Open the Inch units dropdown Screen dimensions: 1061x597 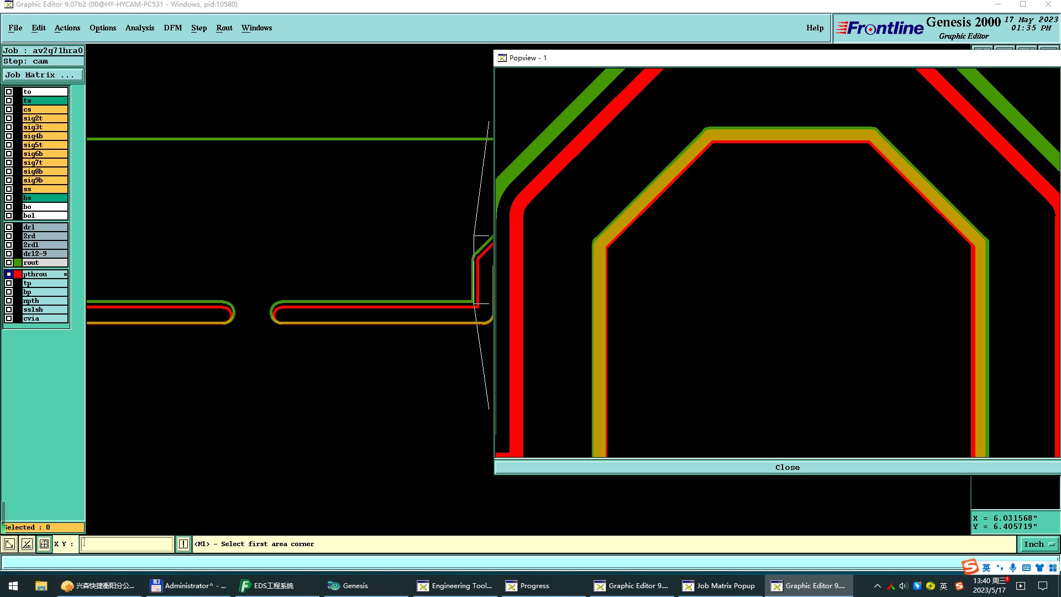1039,544
